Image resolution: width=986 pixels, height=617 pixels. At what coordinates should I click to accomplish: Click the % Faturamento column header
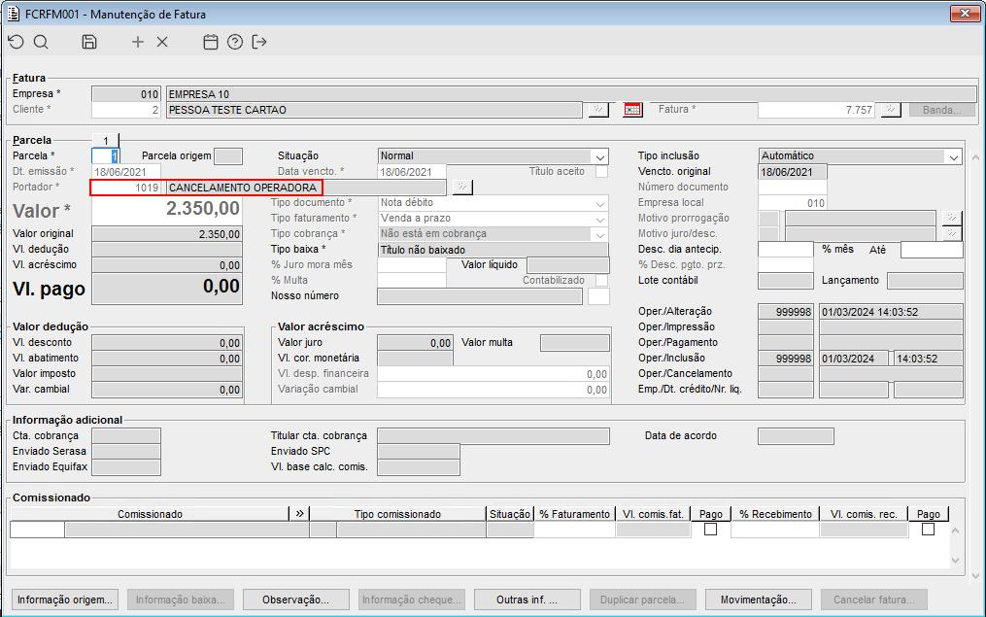[575, 514]
